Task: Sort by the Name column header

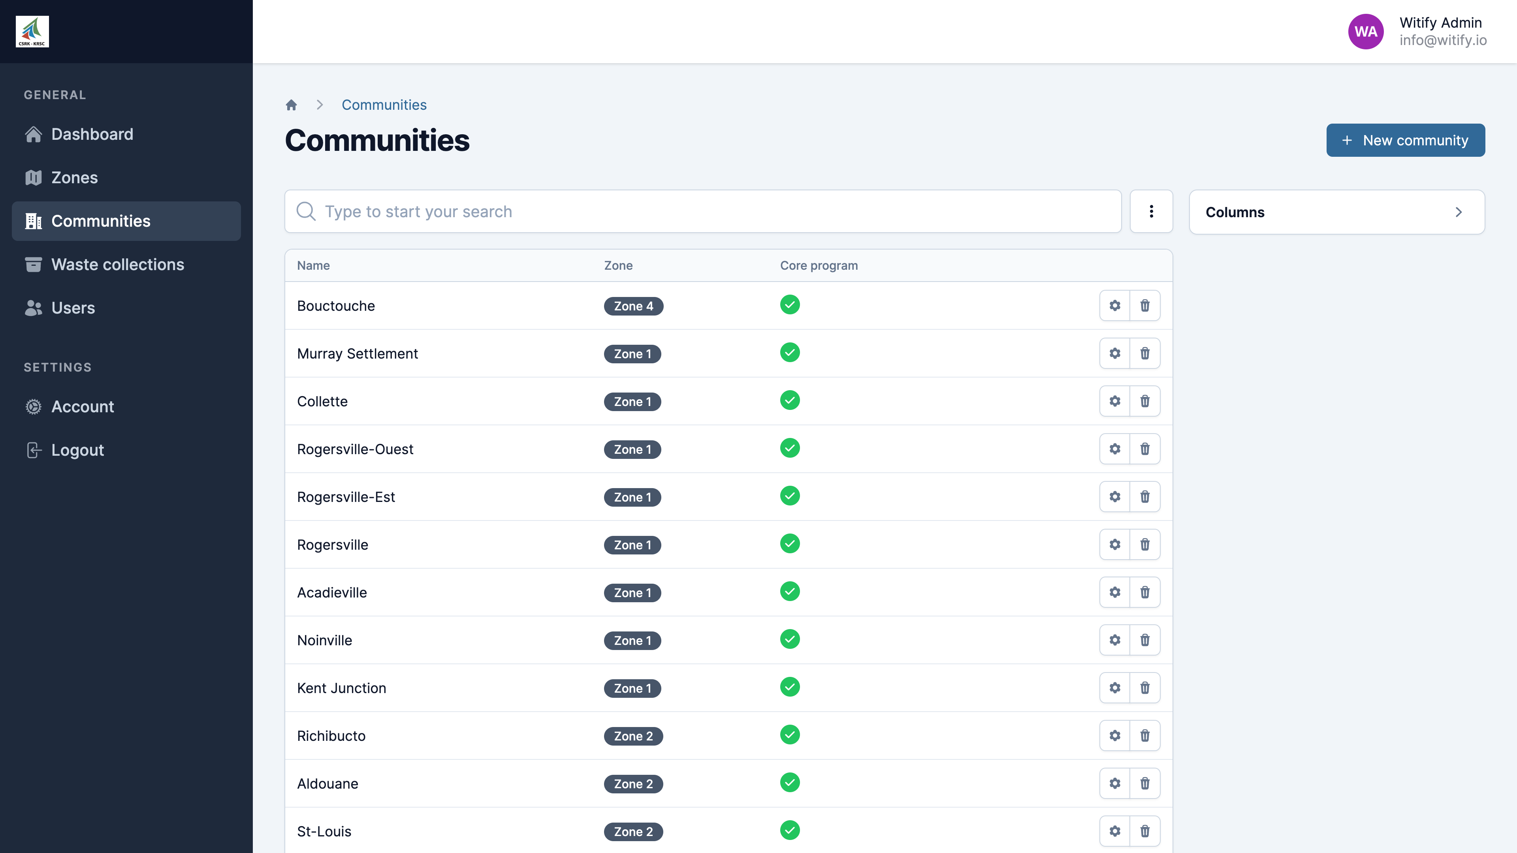Action: click(x=313, y=265)
